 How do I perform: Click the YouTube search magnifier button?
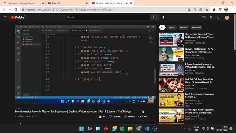pos(155,17)
